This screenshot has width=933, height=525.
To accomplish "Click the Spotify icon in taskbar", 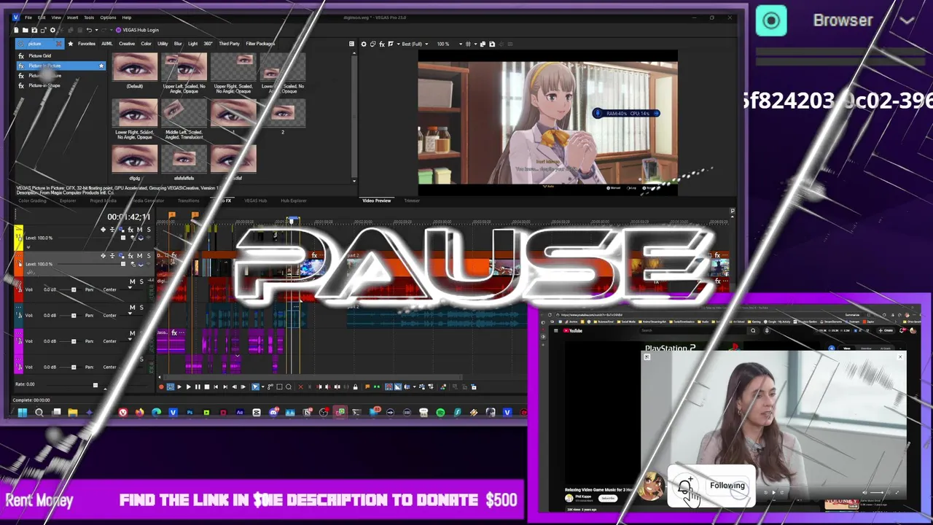I will point(440,412).
